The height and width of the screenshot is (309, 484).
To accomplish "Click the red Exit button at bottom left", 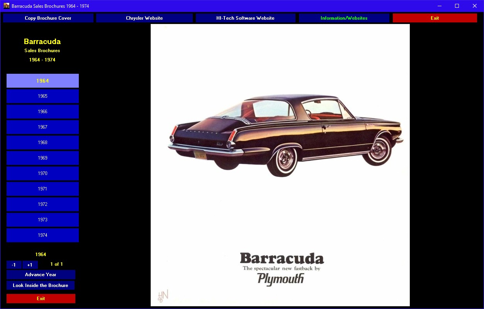I will coord(41,299).
